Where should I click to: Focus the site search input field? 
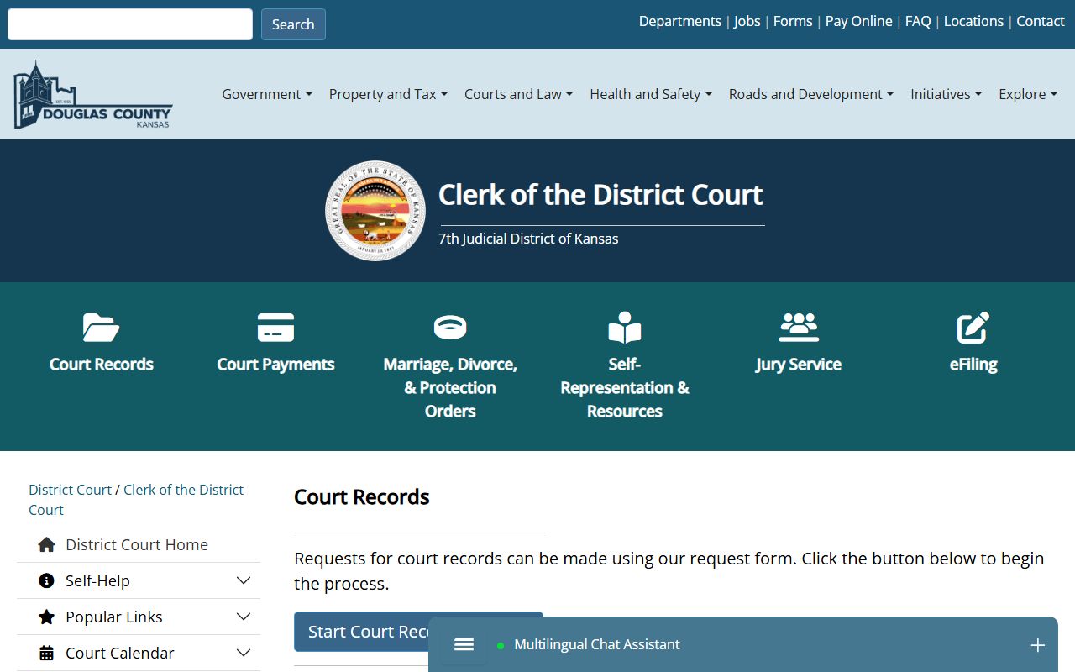tap(130, 24)
